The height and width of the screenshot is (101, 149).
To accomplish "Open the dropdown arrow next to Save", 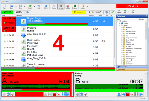I will [x=25, y=7].
